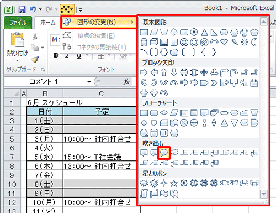Screen dimensions: 276x213
Task: Pick the Vertical Scroll shape
Action: coord(144,194)
